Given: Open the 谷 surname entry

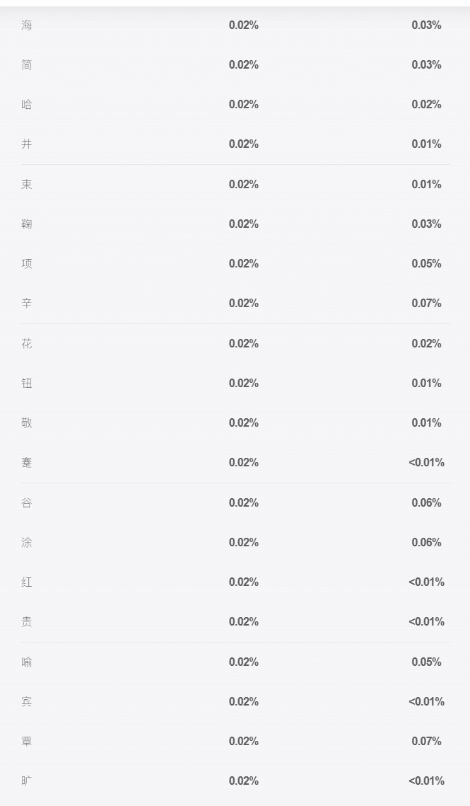Looking at the screenshot, I should pos(27,502).
